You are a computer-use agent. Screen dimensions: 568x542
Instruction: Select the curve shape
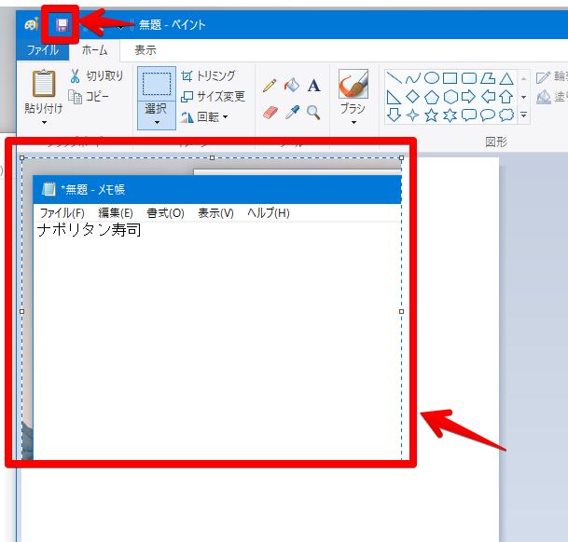coord(412,78)
